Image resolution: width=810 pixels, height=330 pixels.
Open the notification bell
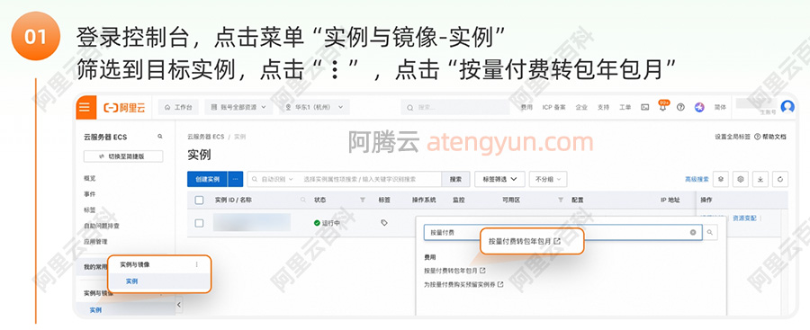pyautogui.click(x=662, y=107)
